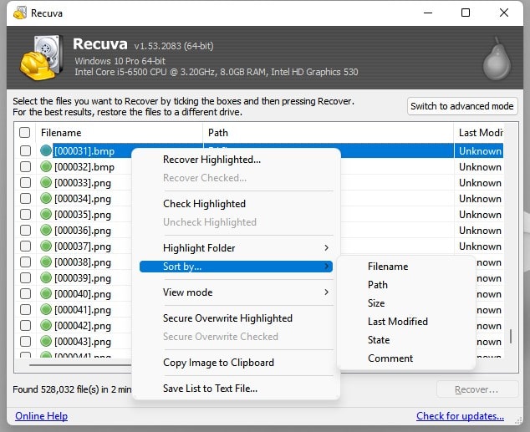Click the green state icon for [000040].png
Viewport: 530px width, 432px height.
(x=46, y=293)
